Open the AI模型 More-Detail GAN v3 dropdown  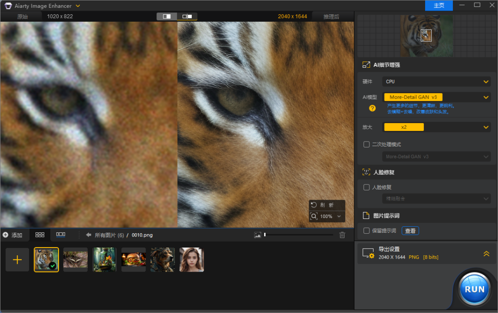tap(436, 97)
